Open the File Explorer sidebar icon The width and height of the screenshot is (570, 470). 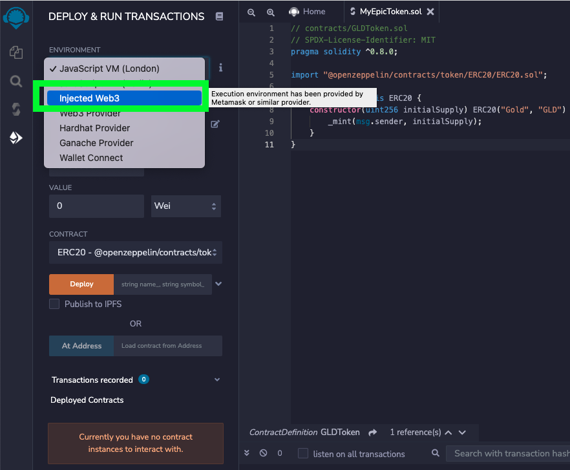[16, 53]
